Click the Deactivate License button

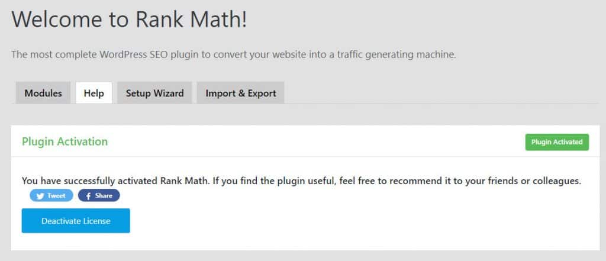coord(76,221)
